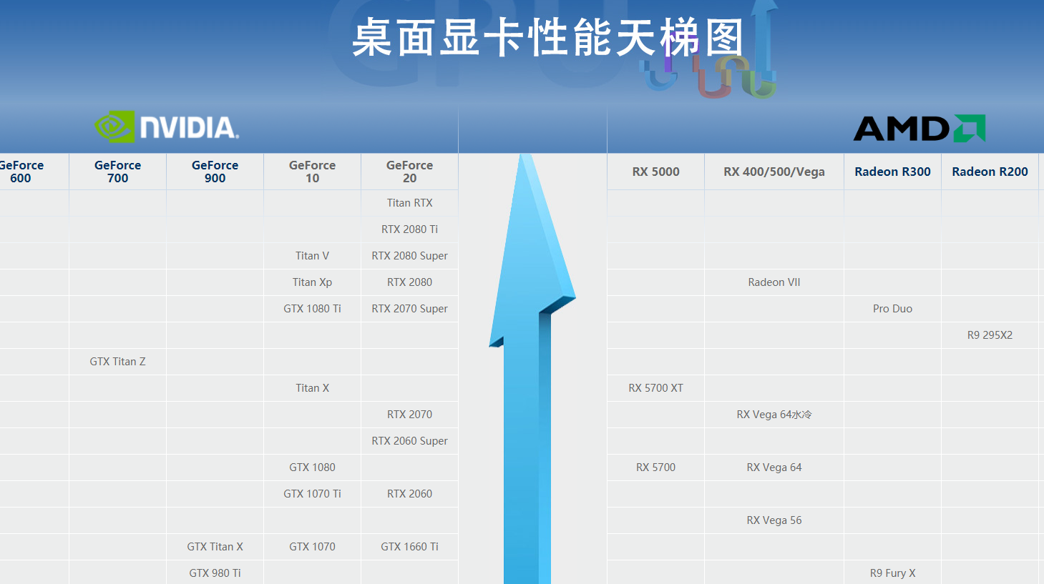Select the RX 5000 column header
This screenshot has width=1044, height=584.
(x=656, y=172)
